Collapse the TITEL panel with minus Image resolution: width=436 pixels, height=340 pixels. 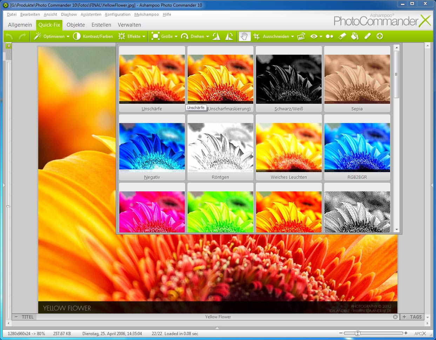[16, 317]
